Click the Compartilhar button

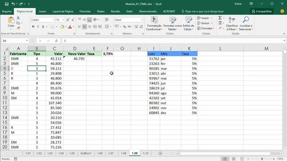tap(262, 11)
